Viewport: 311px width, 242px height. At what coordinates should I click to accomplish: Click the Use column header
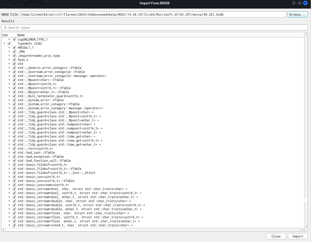point(5,35)
